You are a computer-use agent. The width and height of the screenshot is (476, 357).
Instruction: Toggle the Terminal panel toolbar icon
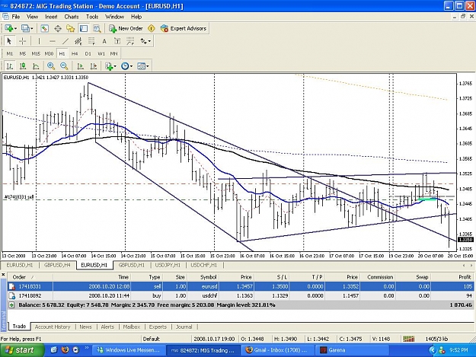[x=84, y=28]
